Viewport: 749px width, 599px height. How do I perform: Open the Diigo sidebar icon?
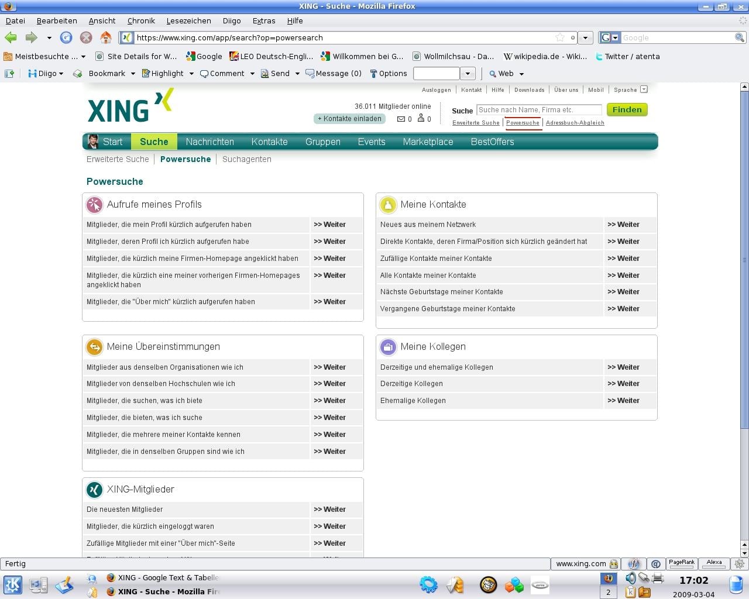click(x=9, y=74)
